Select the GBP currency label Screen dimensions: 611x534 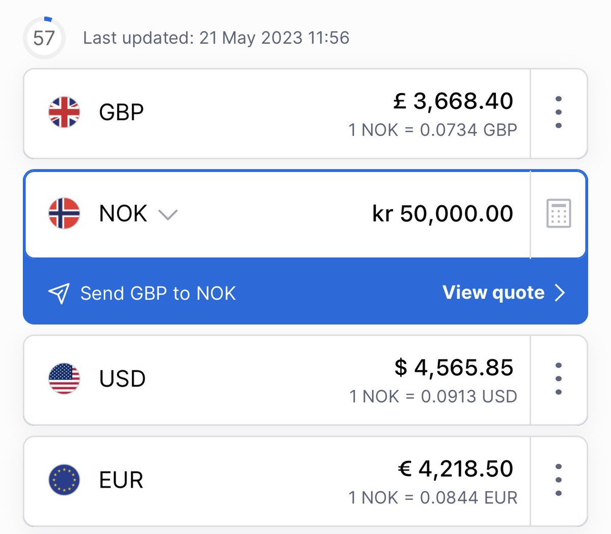121,112
